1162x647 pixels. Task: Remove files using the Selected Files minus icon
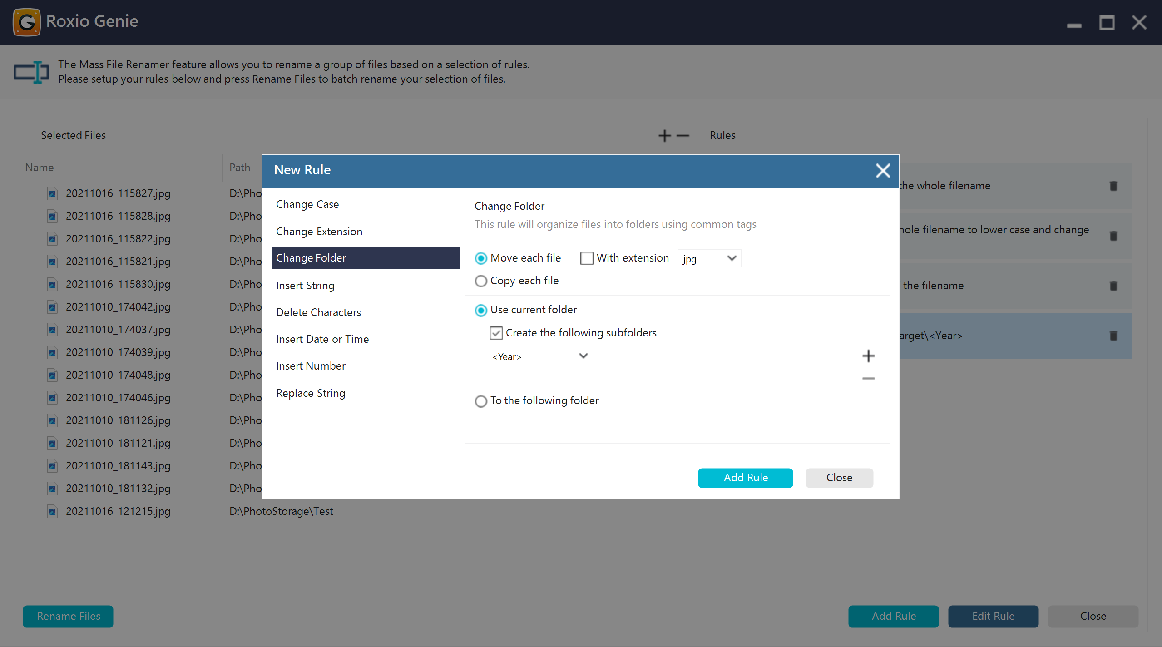(682, 135)
